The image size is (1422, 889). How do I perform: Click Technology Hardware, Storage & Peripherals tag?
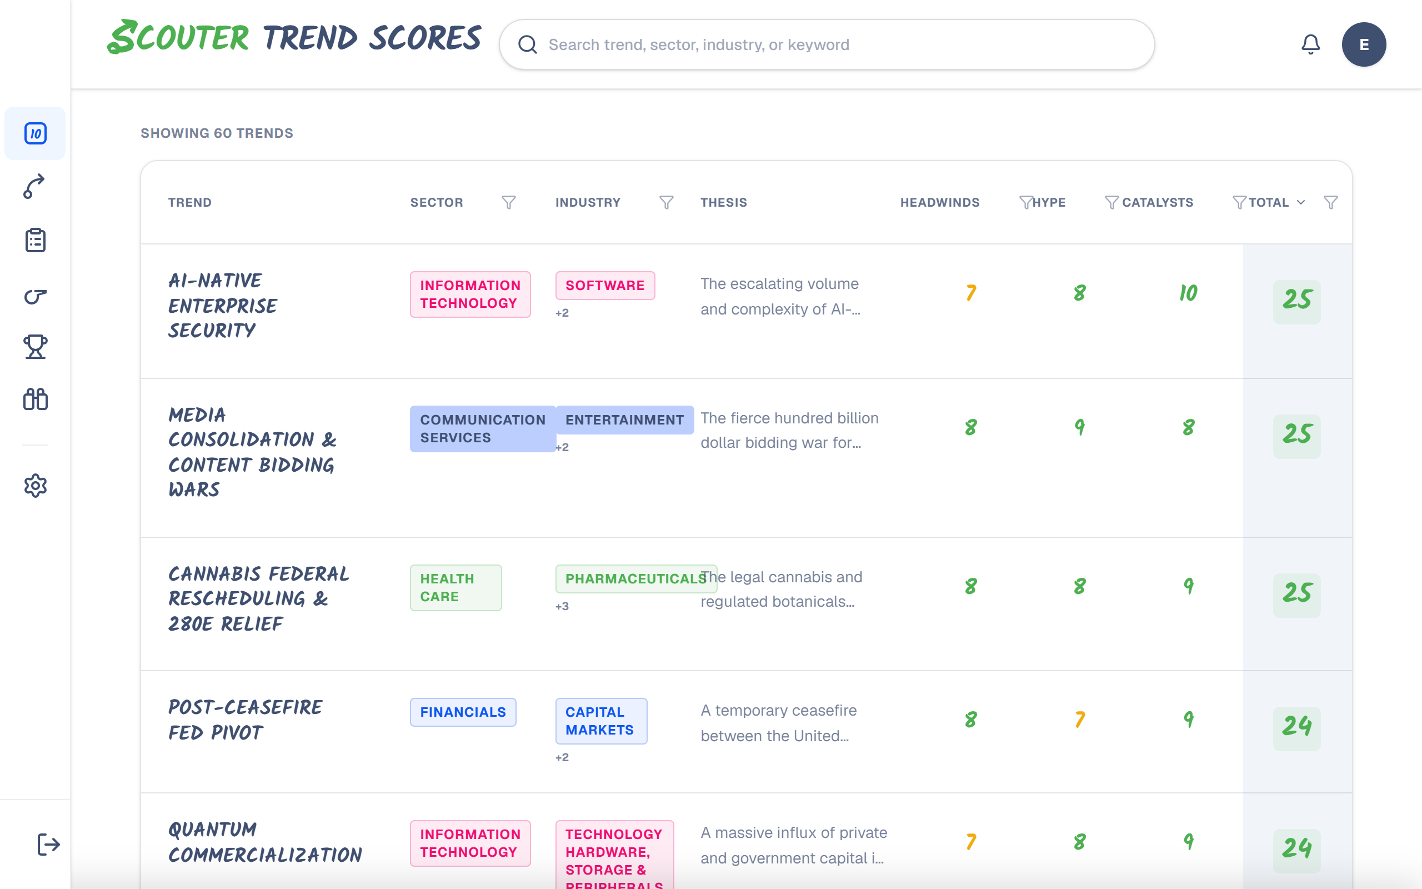[x=615, y=855]
